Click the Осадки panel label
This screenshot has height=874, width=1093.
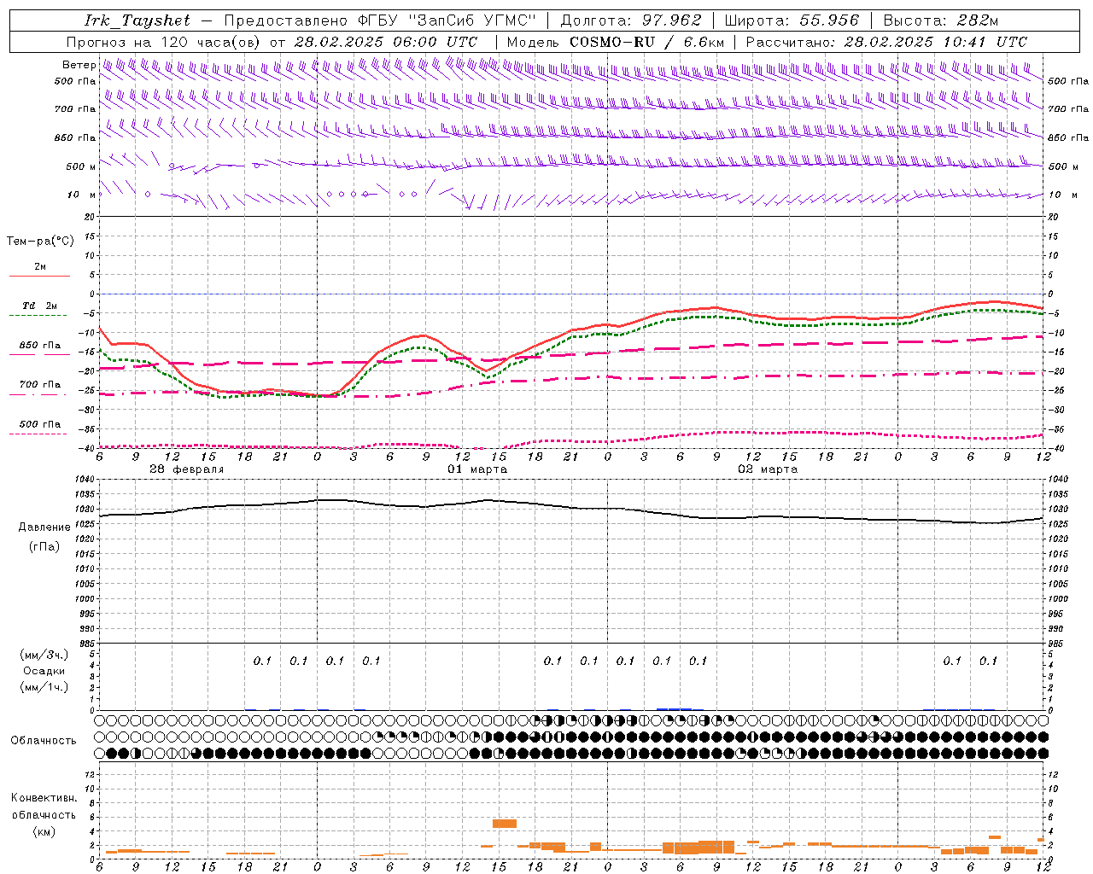(44, 671)
